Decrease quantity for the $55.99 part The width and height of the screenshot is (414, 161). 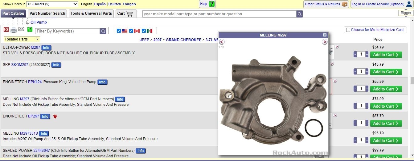355,89
